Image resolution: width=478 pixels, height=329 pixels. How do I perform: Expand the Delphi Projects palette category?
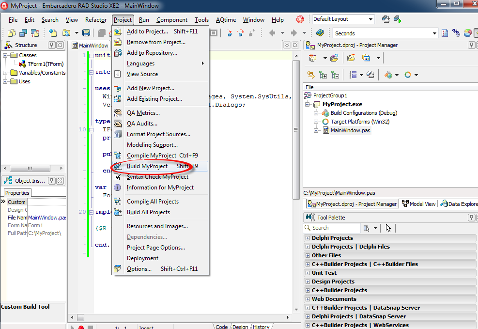pos(308,238)
